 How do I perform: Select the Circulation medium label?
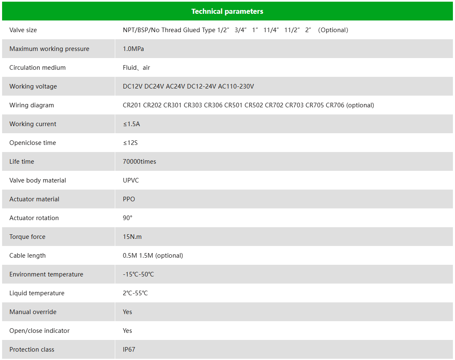[x=37, y=68]
